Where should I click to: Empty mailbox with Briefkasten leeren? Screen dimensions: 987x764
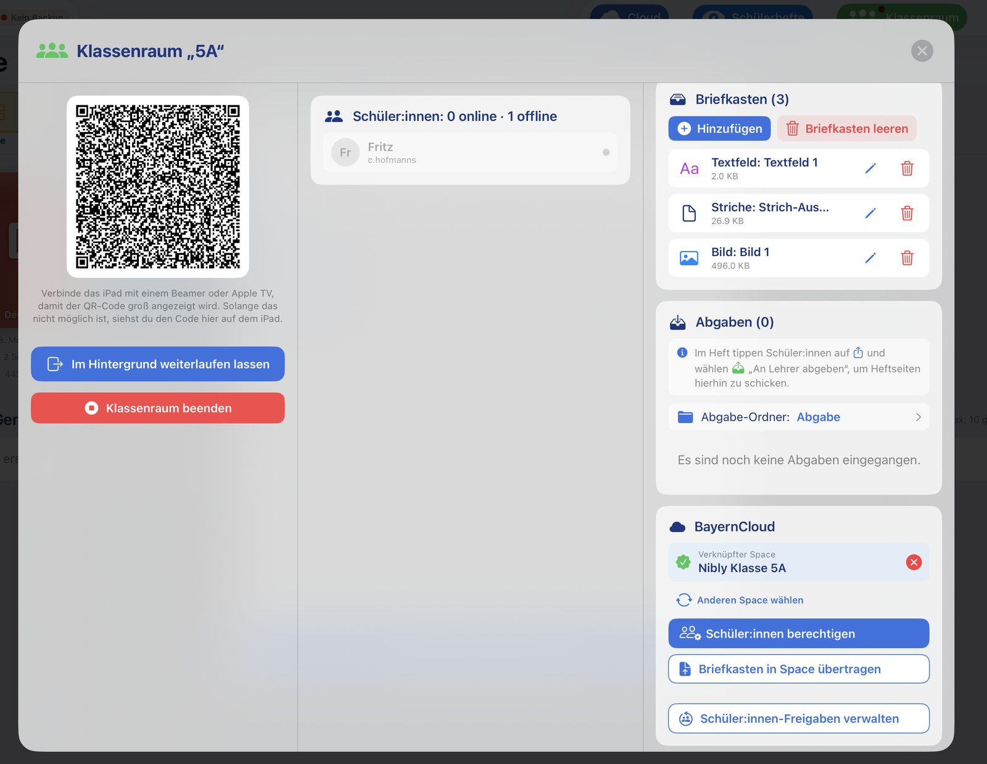[x=847, y=128]
